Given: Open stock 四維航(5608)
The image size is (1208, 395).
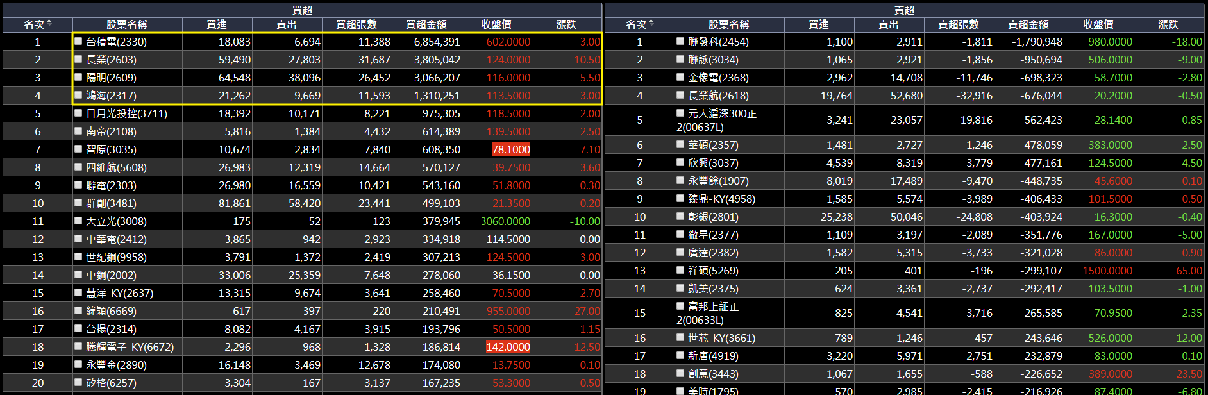Looking at the screenshot, I should [x=116, y=167].
